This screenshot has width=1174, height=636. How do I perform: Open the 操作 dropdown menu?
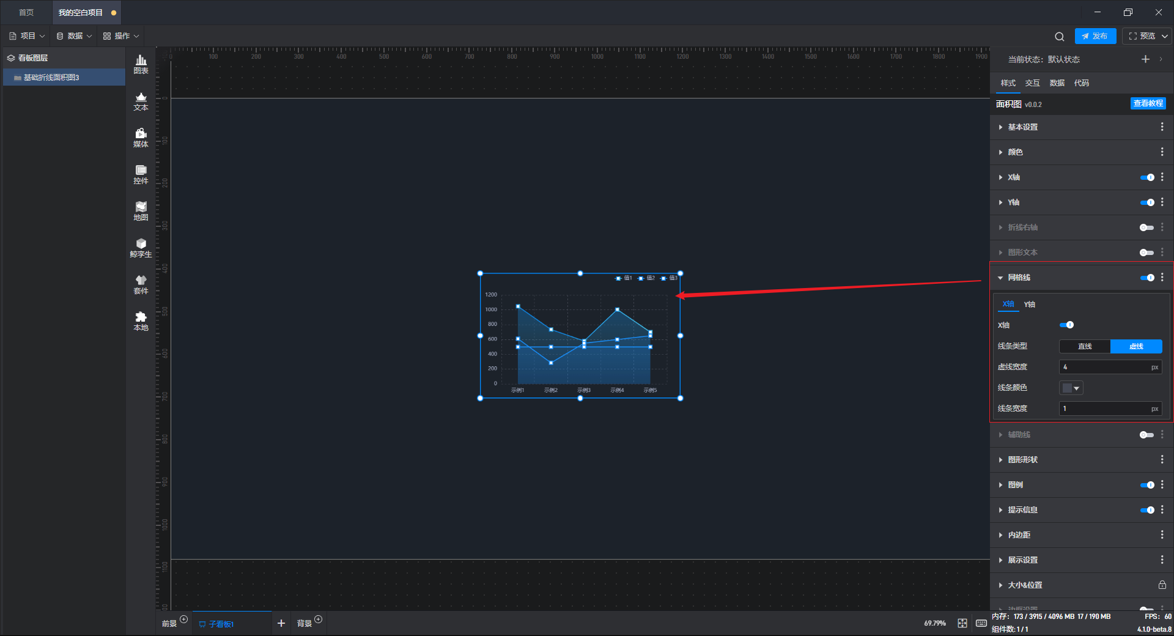coord(121,36)
